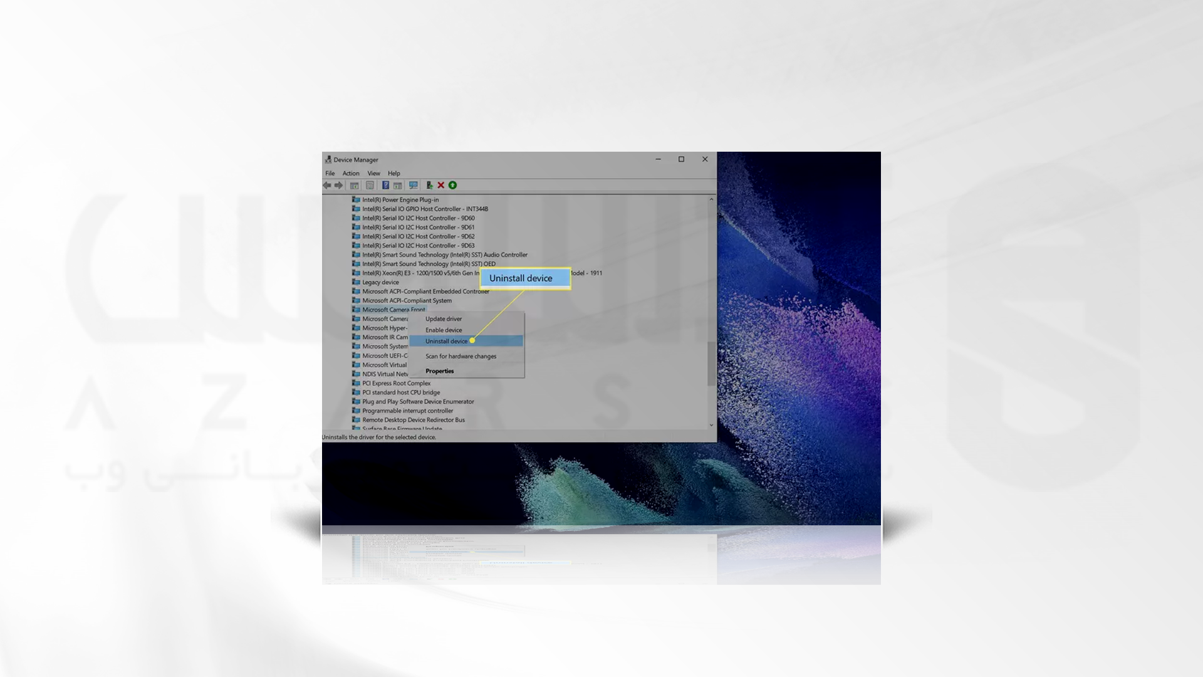Image resolution: width=1203 pixels, height=677 pixels.
Task: Click the monitor Scan for hardware changes icon
Action: tap(414, 186)
